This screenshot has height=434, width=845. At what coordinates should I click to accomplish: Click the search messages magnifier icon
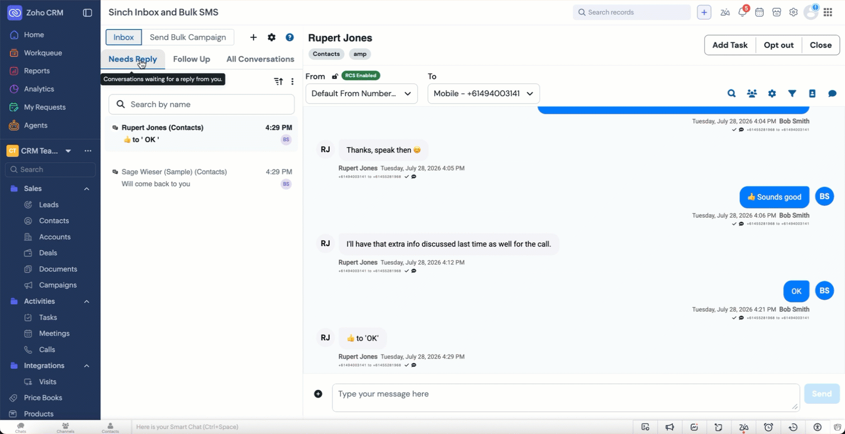[x=732, y=93]
